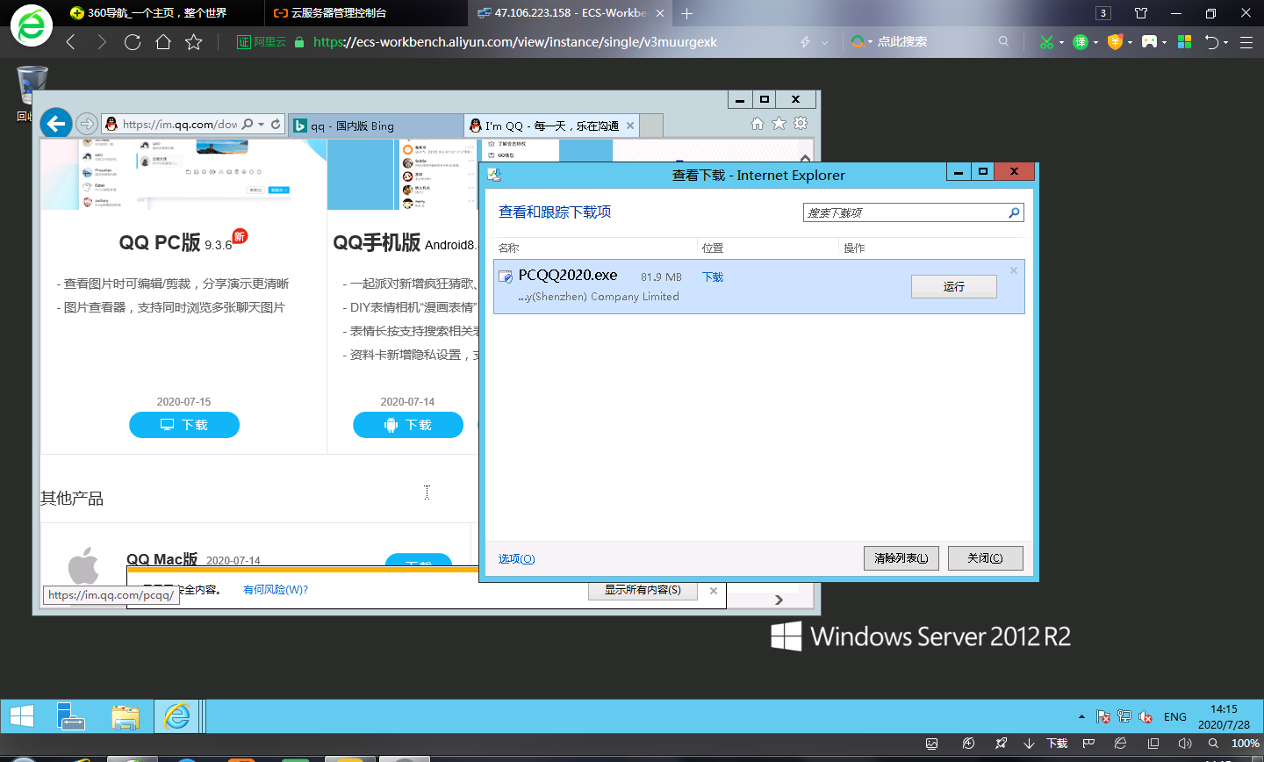This screenshot has width=1264, height=762.
Task: Launch Internet Explorer from remote taskbar
Action: [176, 716]
